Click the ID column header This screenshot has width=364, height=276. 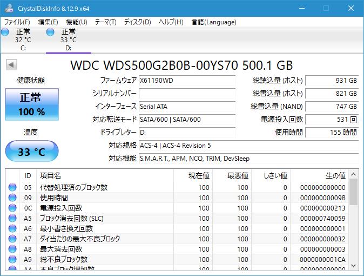click(x=28, y=175)
